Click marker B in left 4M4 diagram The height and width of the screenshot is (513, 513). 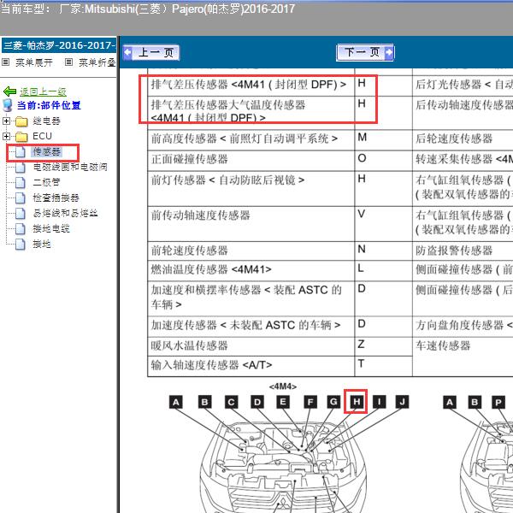pos(205,402)
